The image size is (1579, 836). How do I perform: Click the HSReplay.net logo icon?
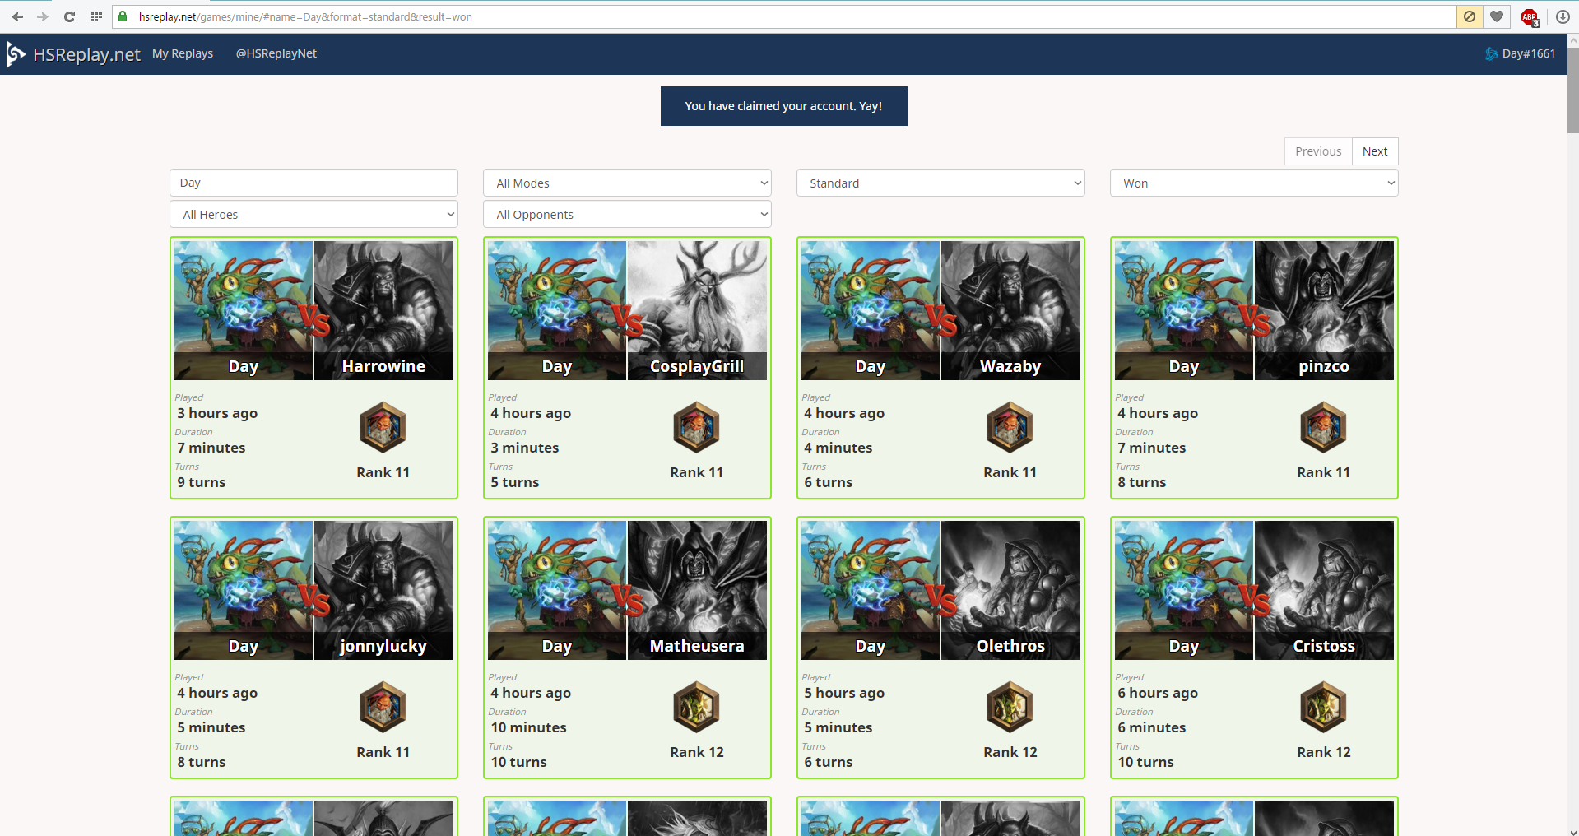point(15,54)
